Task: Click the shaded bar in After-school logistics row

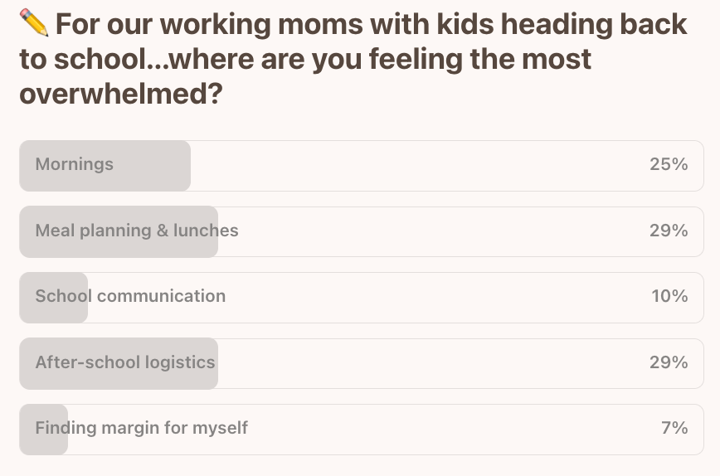Action: [119, 363]
